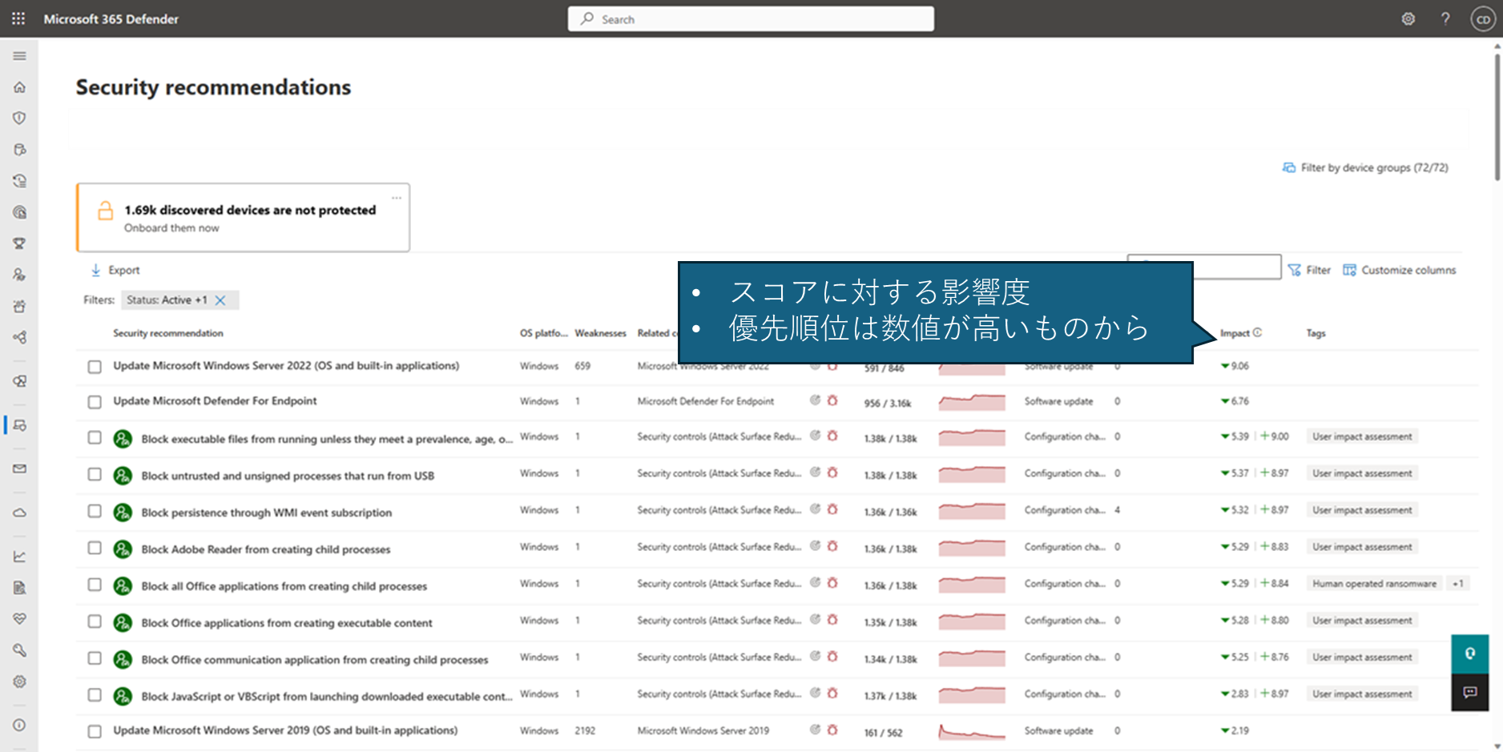Tick the Windows Server 2019 update checkbox

[95, 731]
